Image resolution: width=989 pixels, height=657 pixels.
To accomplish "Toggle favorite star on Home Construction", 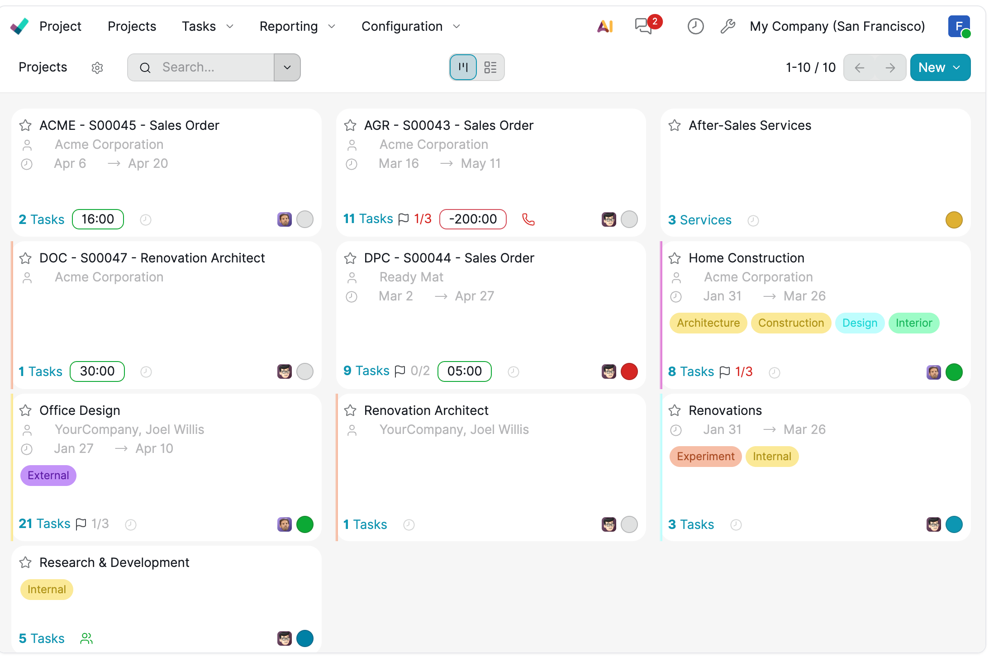I will (x=675, y=258).
